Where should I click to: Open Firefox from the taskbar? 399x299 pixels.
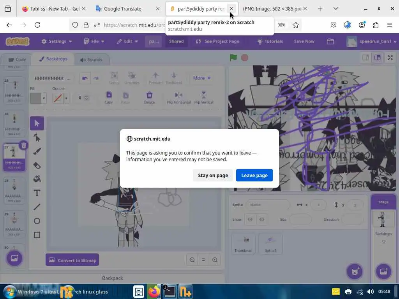pyautogui.click(x=154, y=292)
